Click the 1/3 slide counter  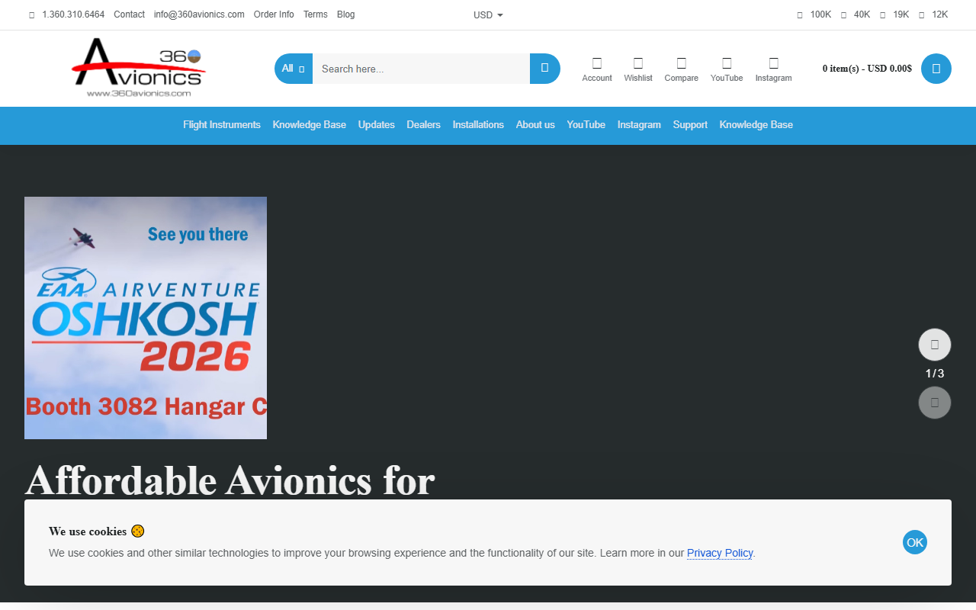(x=935, y=374)
